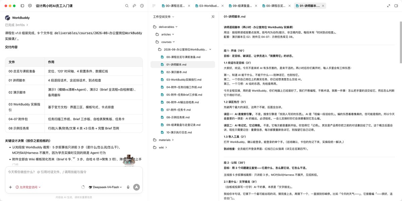
Task: Collapse the courses folder
Action: pyautogui.click(x=174, y=42)
